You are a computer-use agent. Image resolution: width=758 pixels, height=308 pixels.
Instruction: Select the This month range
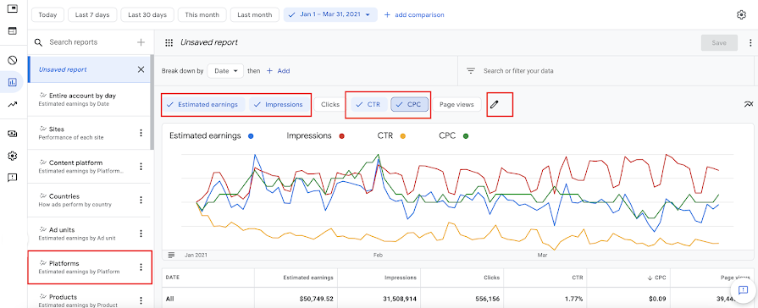pos(202,15)
